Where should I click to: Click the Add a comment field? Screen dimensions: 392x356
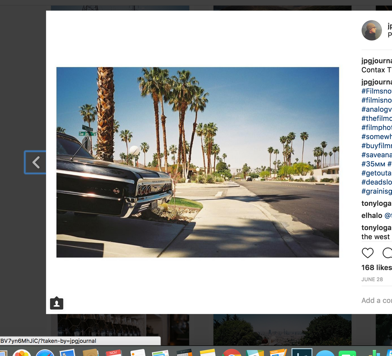click(376, 300)
